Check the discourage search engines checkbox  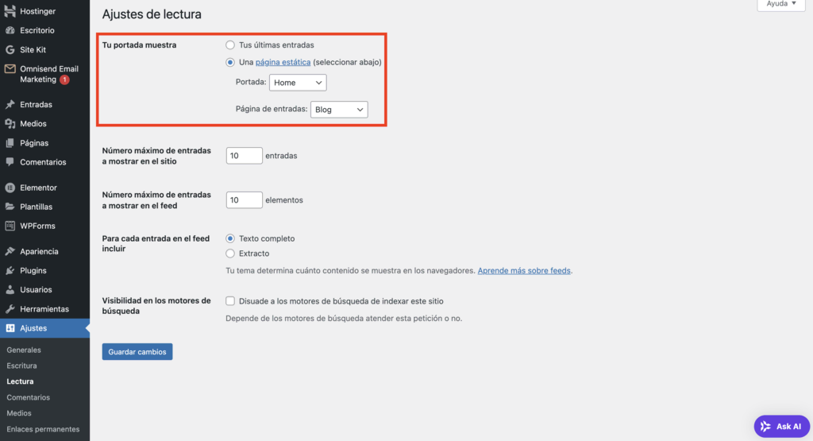tap(230, 301)
